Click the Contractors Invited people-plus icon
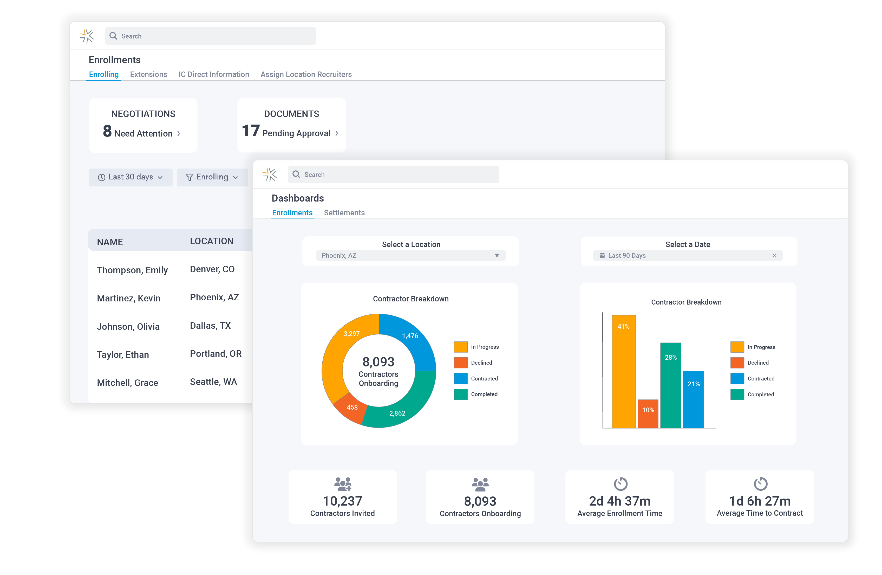 pos(342,484)
